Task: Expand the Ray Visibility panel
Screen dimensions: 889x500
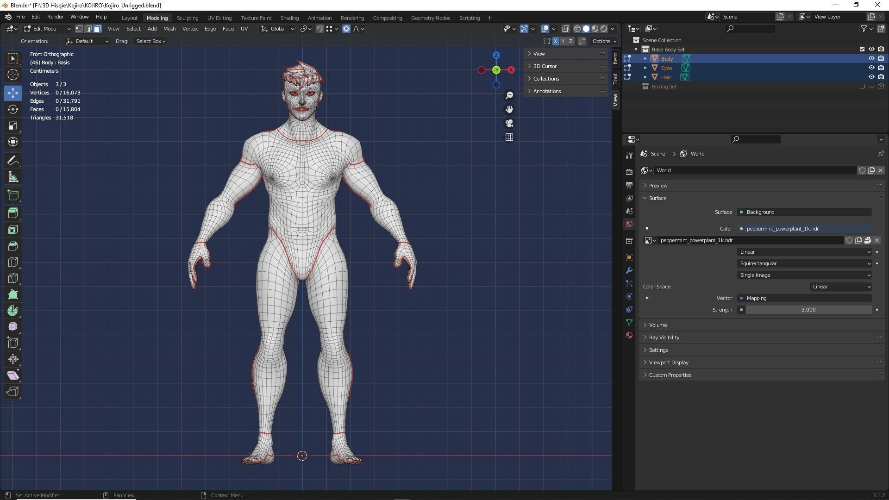Action: pos(664,337)
